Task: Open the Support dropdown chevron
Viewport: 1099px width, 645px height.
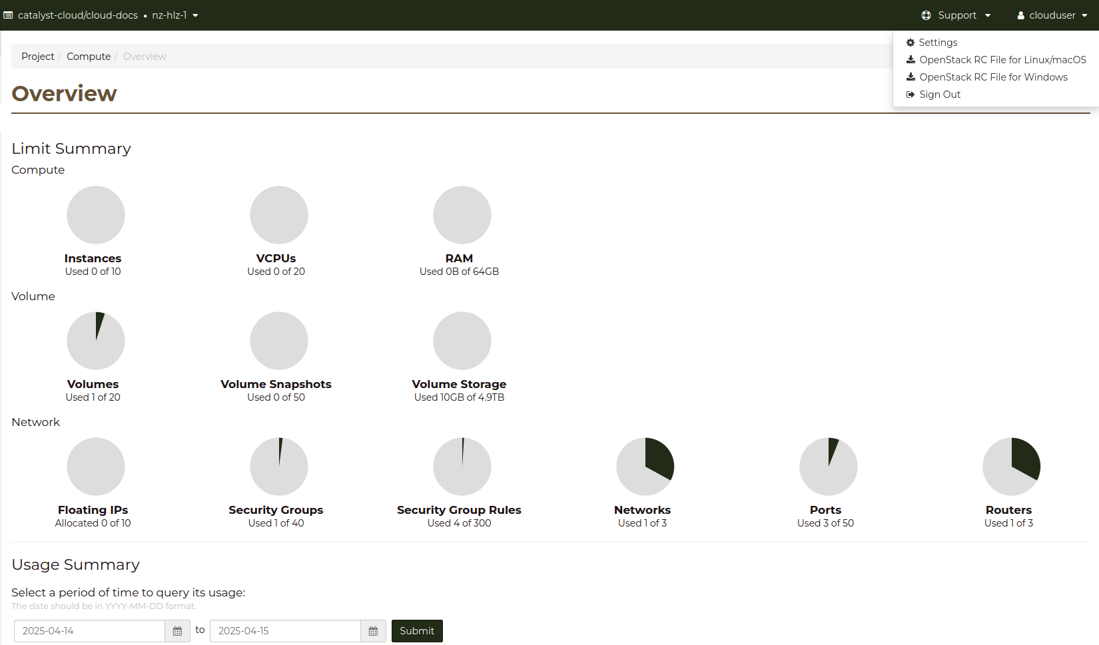Action: click(988, 15)
